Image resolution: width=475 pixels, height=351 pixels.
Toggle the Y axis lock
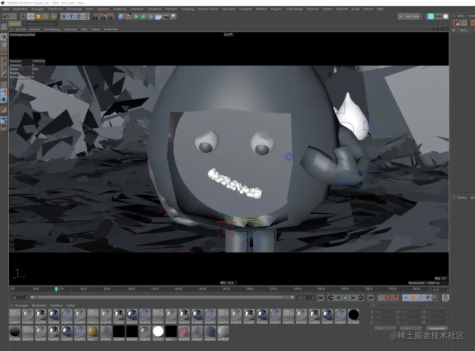tap(71, 16)
